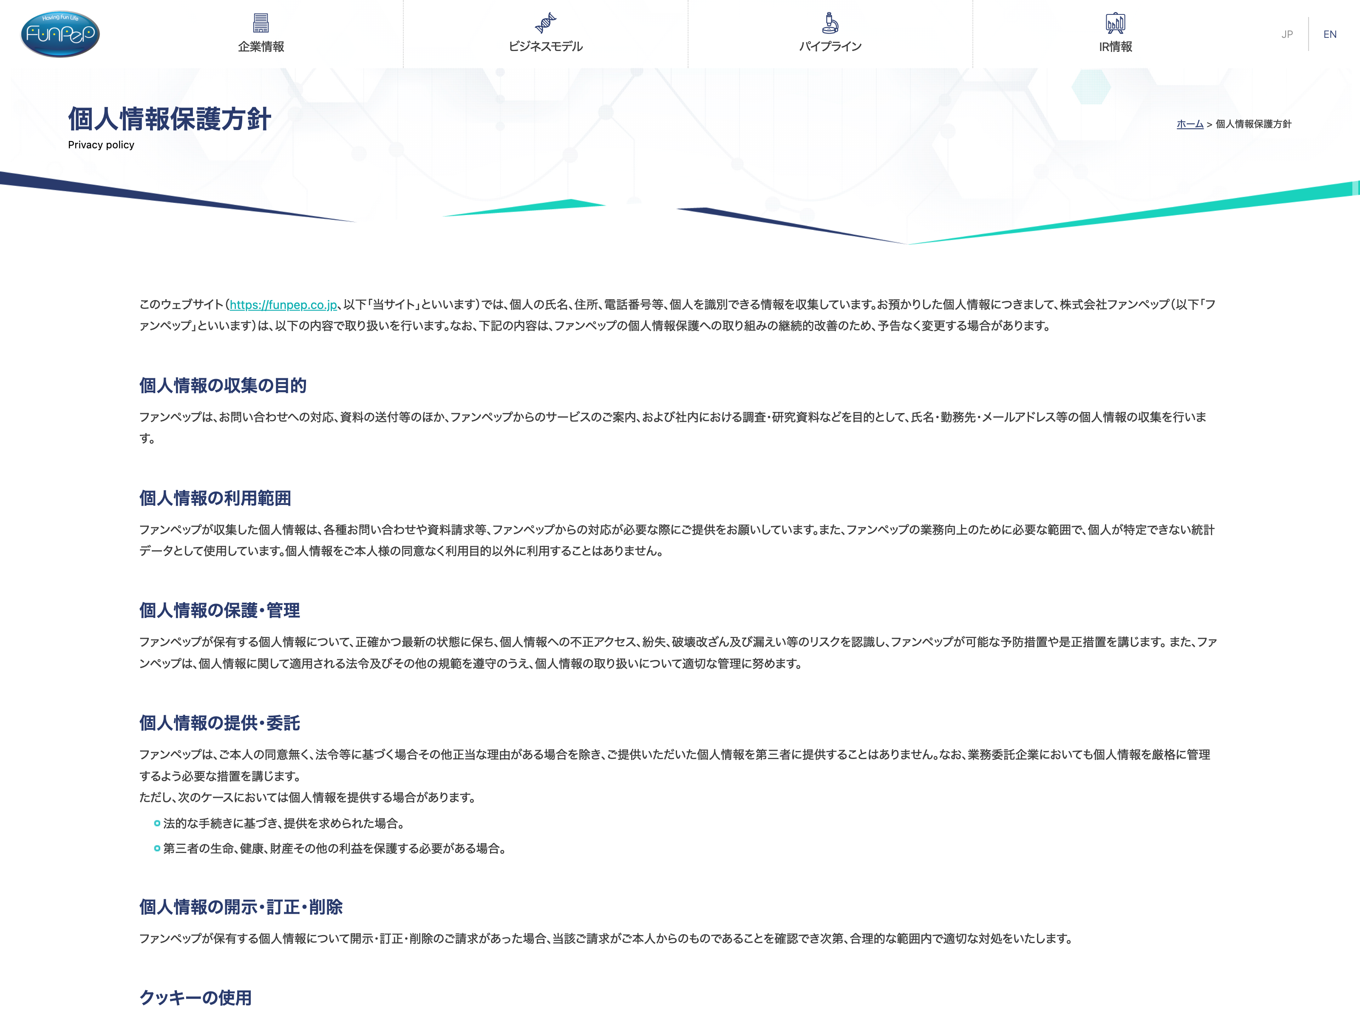The height and width of the screenshot is (1020, 1360).
Task: Click the chart icon above IR情報
Action: [1115, 23]
